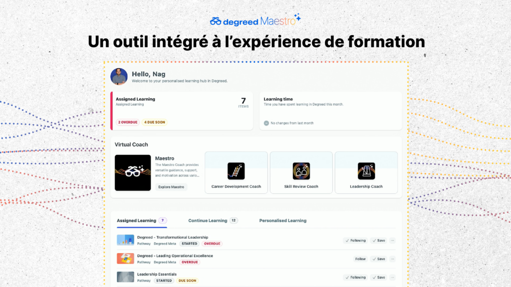Click the 2 OVERDUE badge
Viewport: 511px width, 287px height.
point(128,123)
